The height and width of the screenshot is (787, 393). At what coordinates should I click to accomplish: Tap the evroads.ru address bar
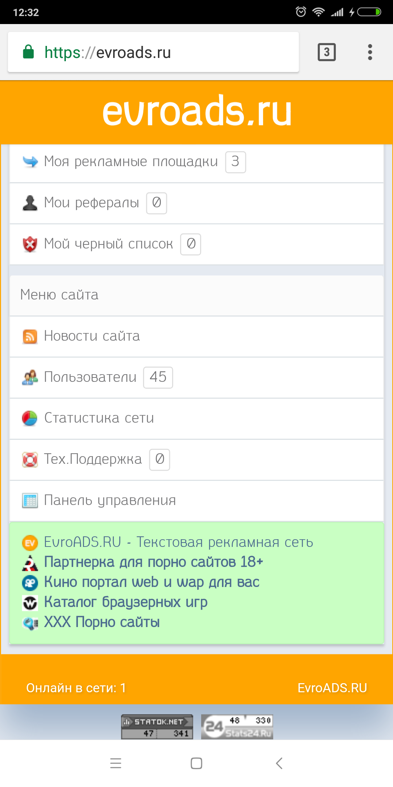click(x=153, y=52)
